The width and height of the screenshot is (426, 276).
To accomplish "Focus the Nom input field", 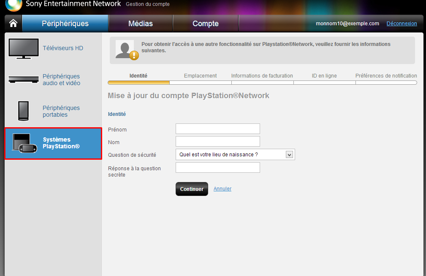I will [x=218, y=142].
